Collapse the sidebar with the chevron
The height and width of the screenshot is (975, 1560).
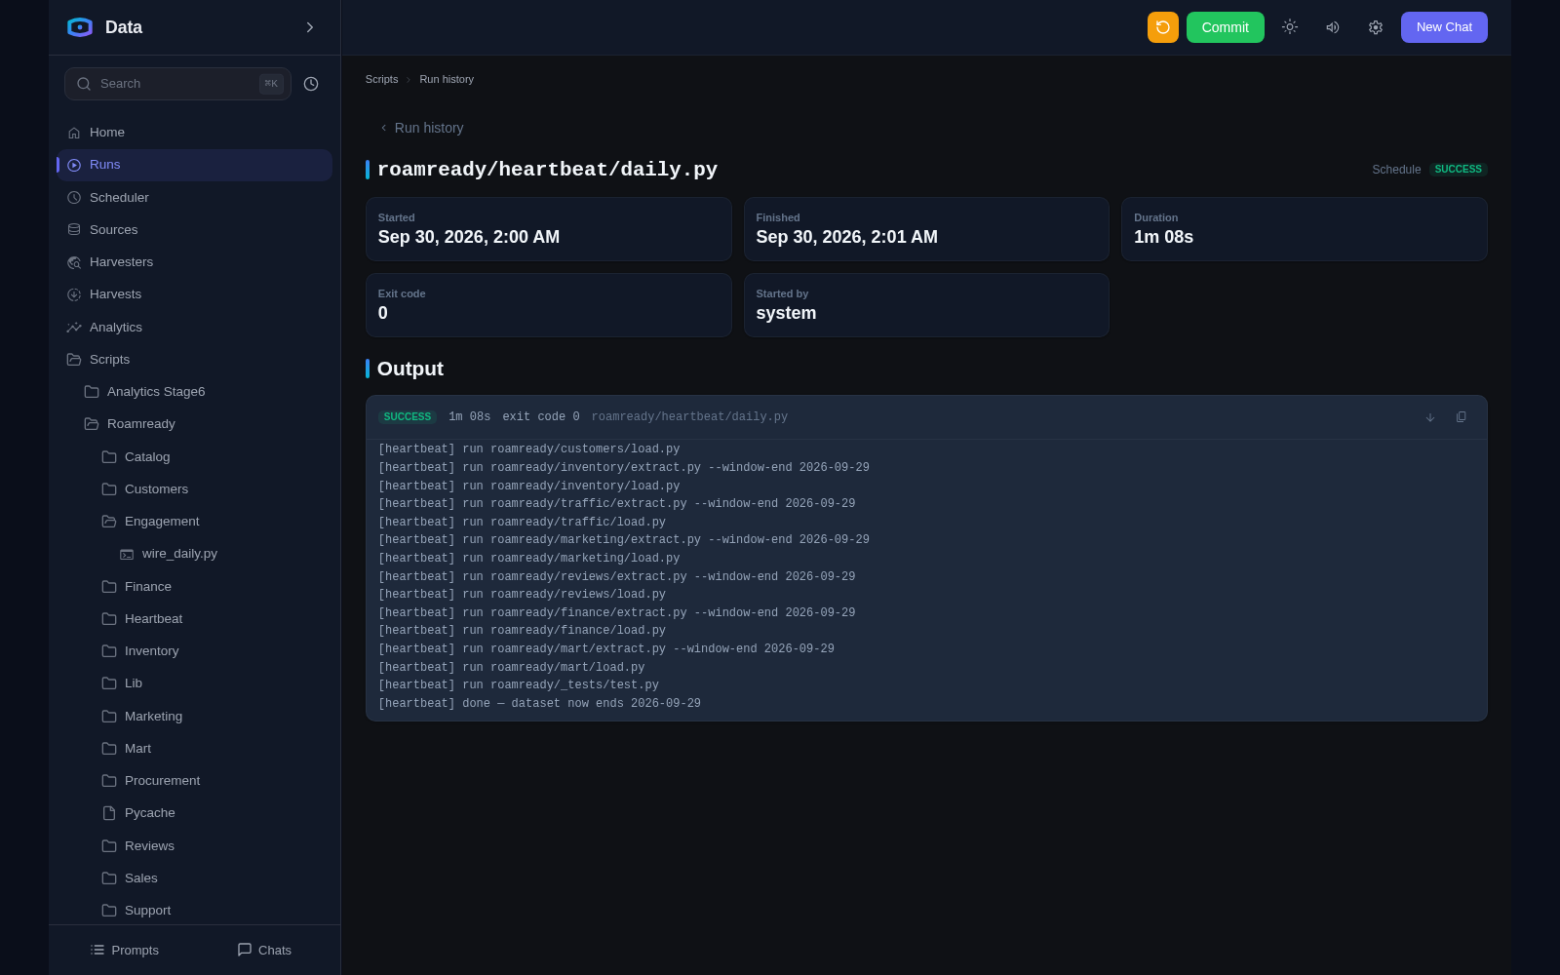click(x=310, y=27)
